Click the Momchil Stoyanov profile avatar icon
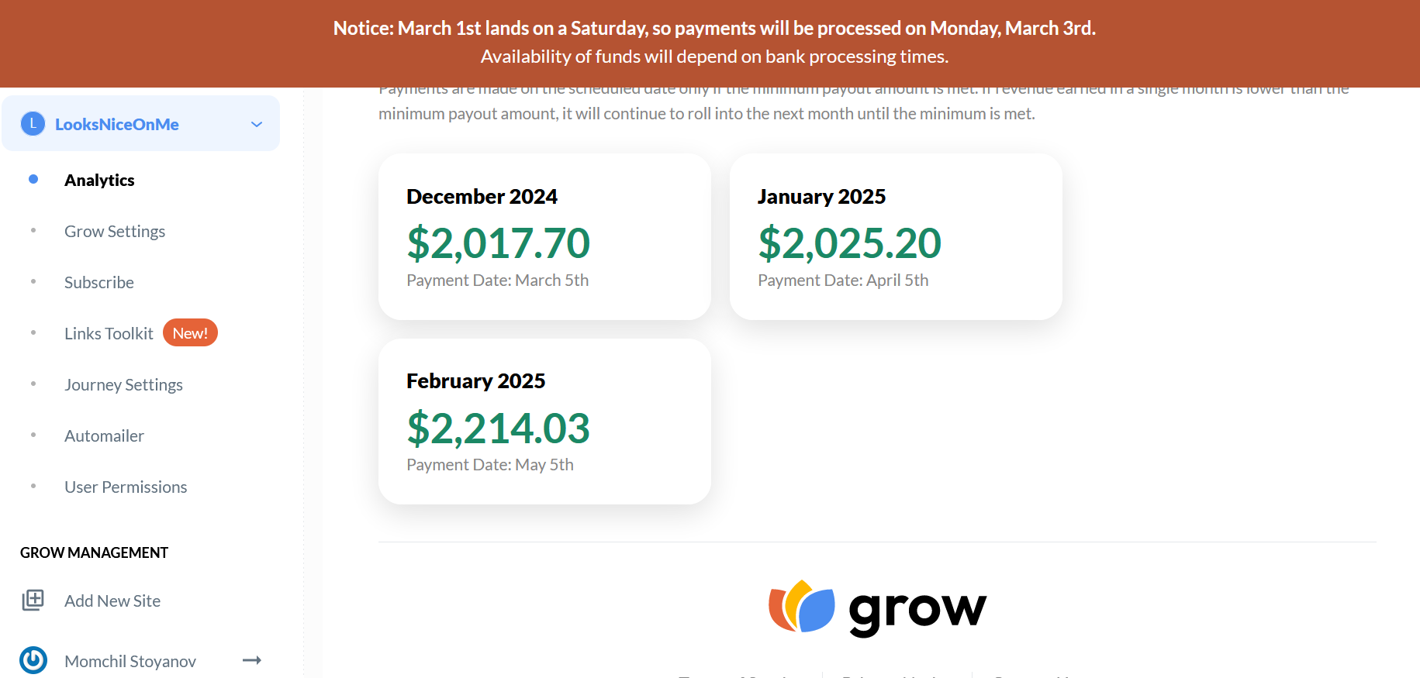 tap(33, 660)
